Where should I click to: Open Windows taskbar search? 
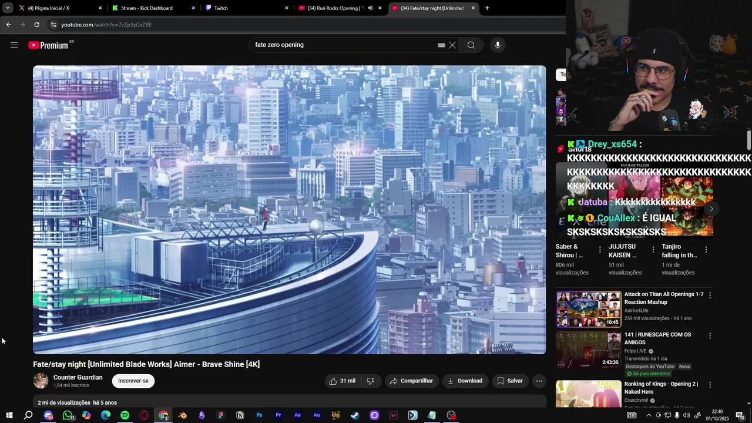(28, 415)
